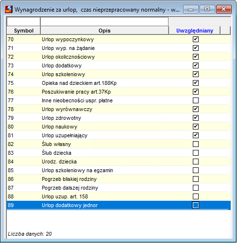
Task: Minimize the window
Action: tap(191, 9)
